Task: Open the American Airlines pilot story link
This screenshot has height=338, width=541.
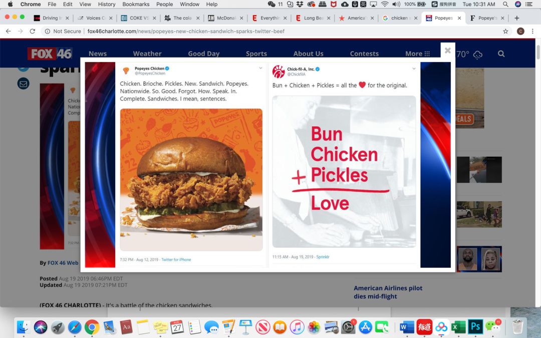Action: [x=388, y=292]
